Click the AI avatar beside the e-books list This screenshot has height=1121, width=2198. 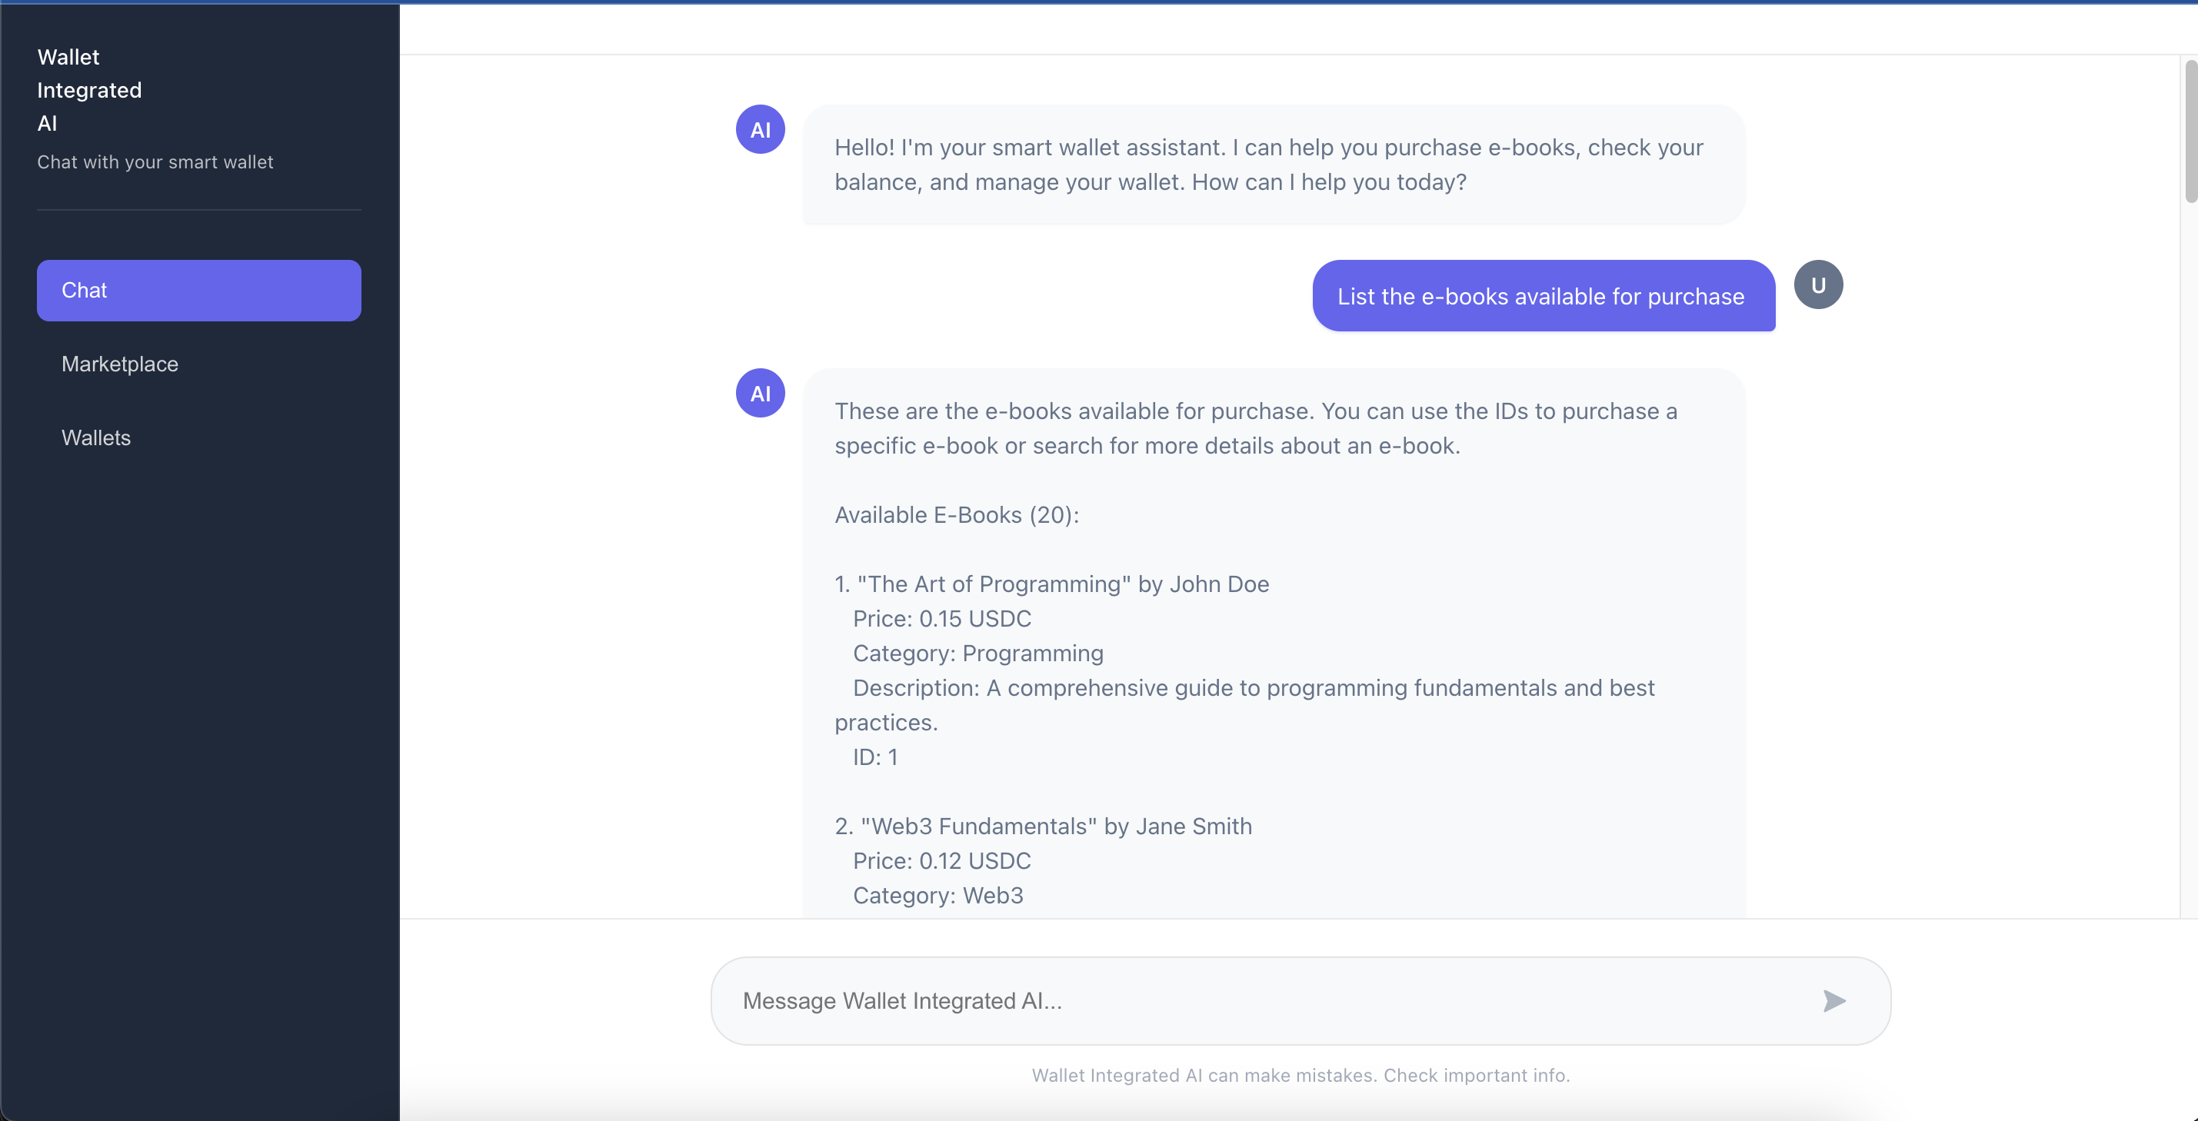point(759,394)
